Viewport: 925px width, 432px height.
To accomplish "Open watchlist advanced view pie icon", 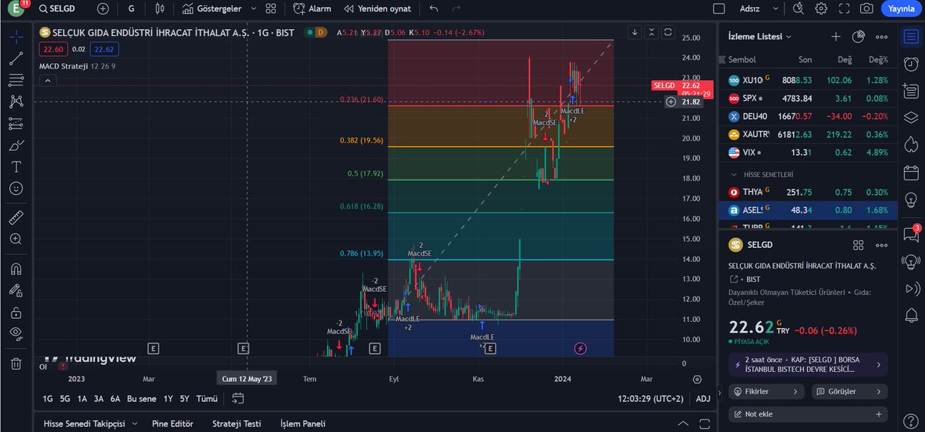I will (859, 36).
